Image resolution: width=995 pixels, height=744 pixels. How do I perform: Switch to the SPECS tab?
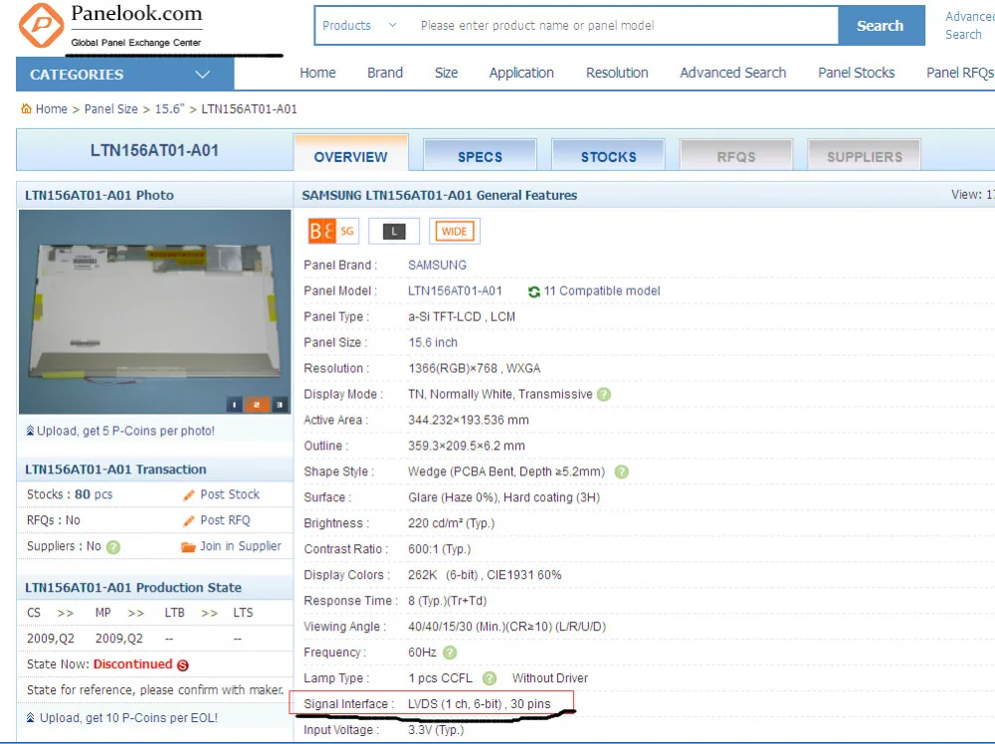click(480, 155)
